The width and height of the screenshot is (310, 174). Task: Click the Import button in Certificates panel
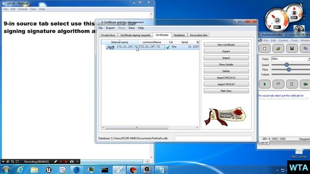click(226, 58)
